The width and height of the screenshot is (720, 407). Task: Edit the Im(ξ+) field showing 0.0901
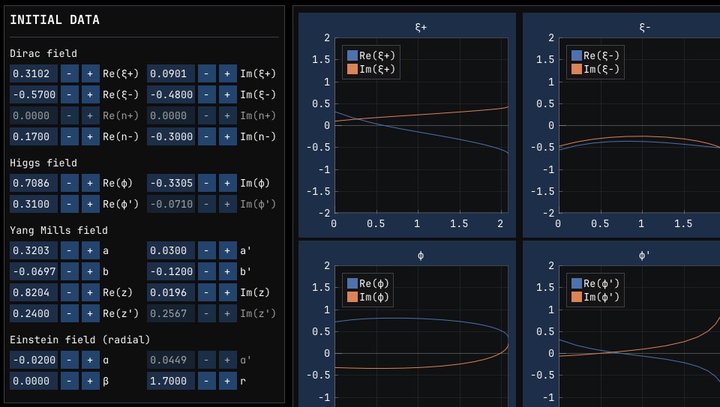(171, 73)
